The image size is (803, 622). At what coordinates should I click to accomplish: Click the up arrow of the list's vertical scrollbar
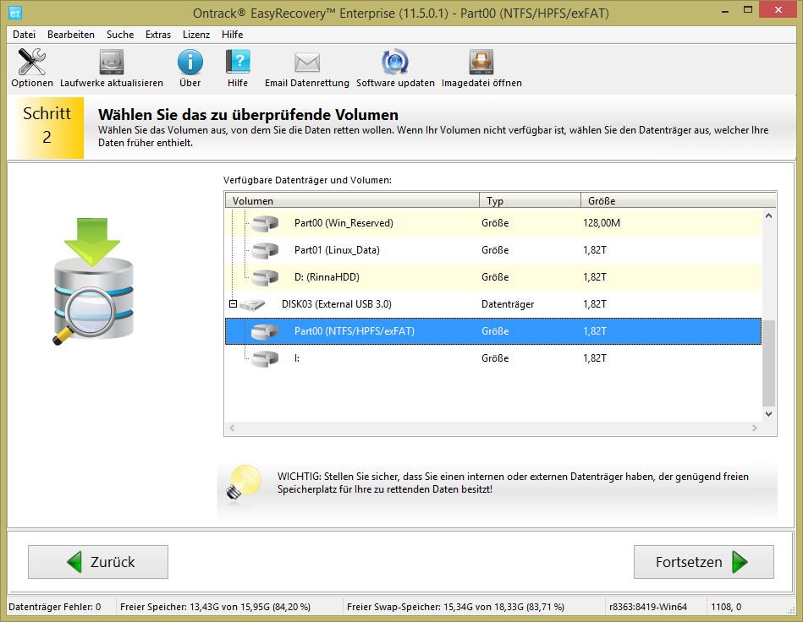tap(768, 216)
